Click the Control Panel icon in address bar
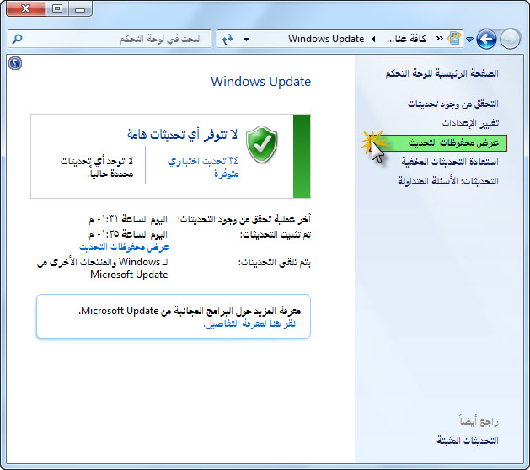This screenshot has width=530, height=470. [454, 38]
